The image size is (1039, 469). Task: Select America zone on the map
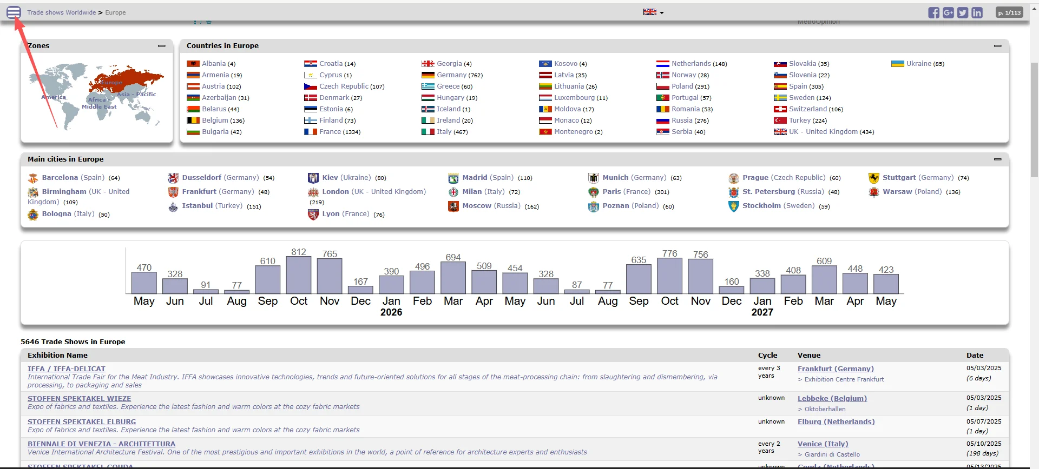pos(54,97)
